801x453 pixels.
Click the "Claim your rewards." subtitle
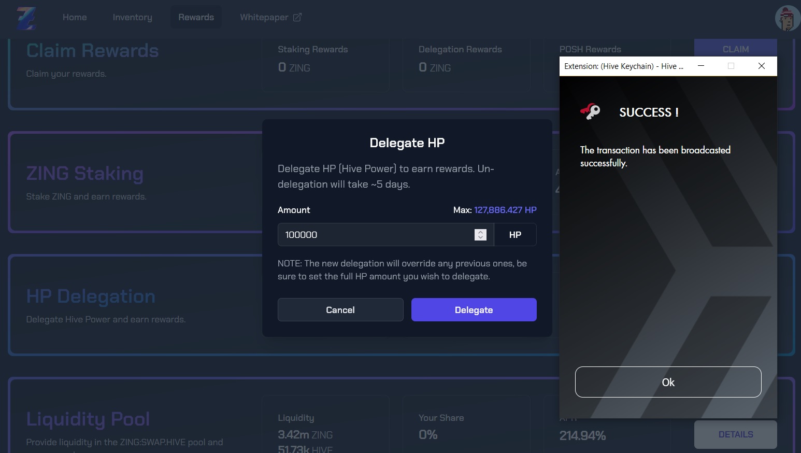coord(66,74)
